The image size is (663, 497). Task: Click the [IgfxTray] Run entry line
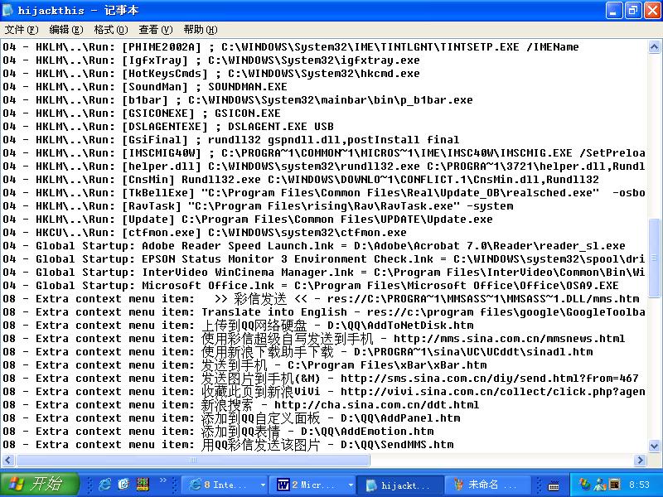[x=211, y=60]
